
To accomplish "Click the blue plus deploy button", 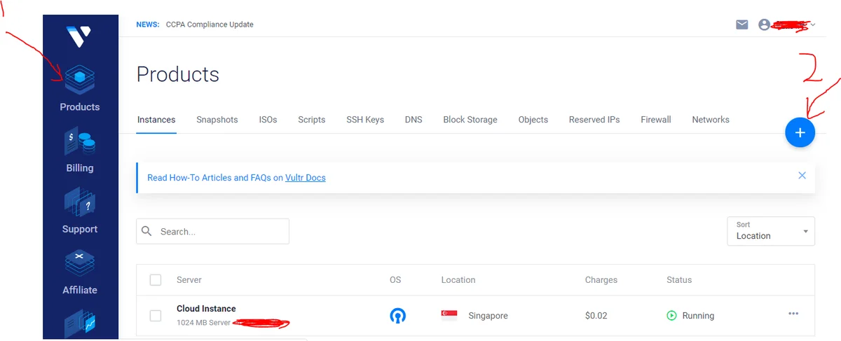I will tap(800, 132).
